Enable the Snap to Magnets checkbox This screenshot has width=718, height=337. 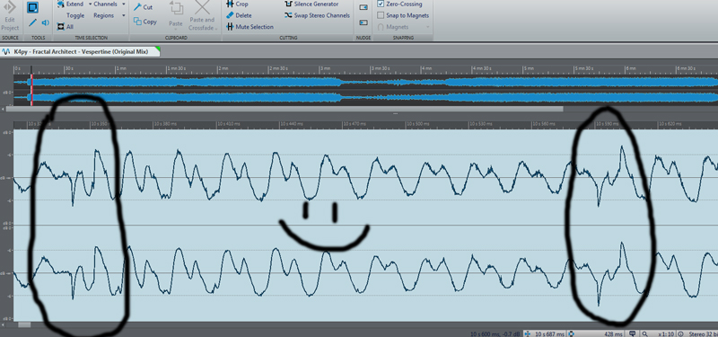tap(381, 15)
